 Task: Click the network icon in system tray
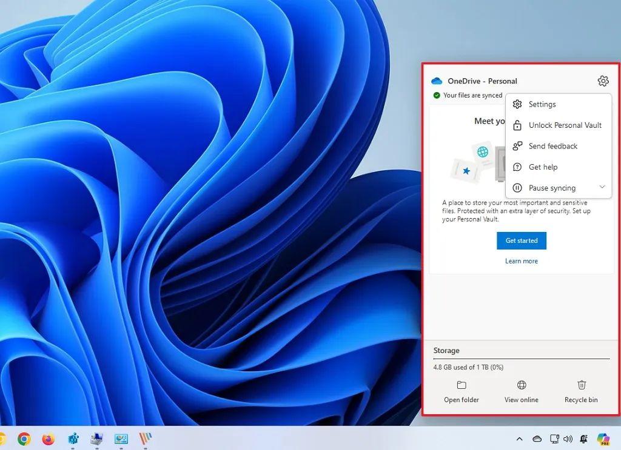pos(553,439)
